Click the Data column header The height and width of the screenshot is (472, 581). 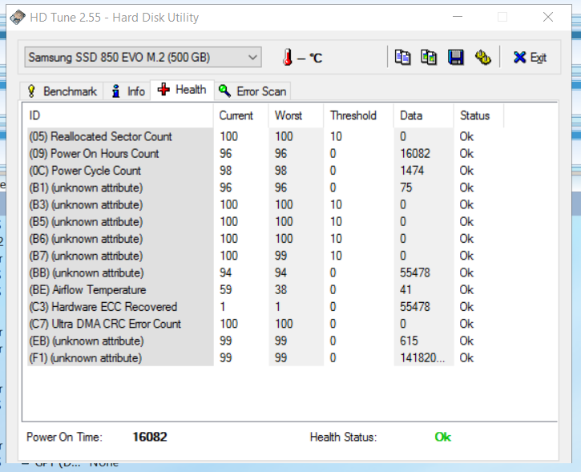click(423, 115)
